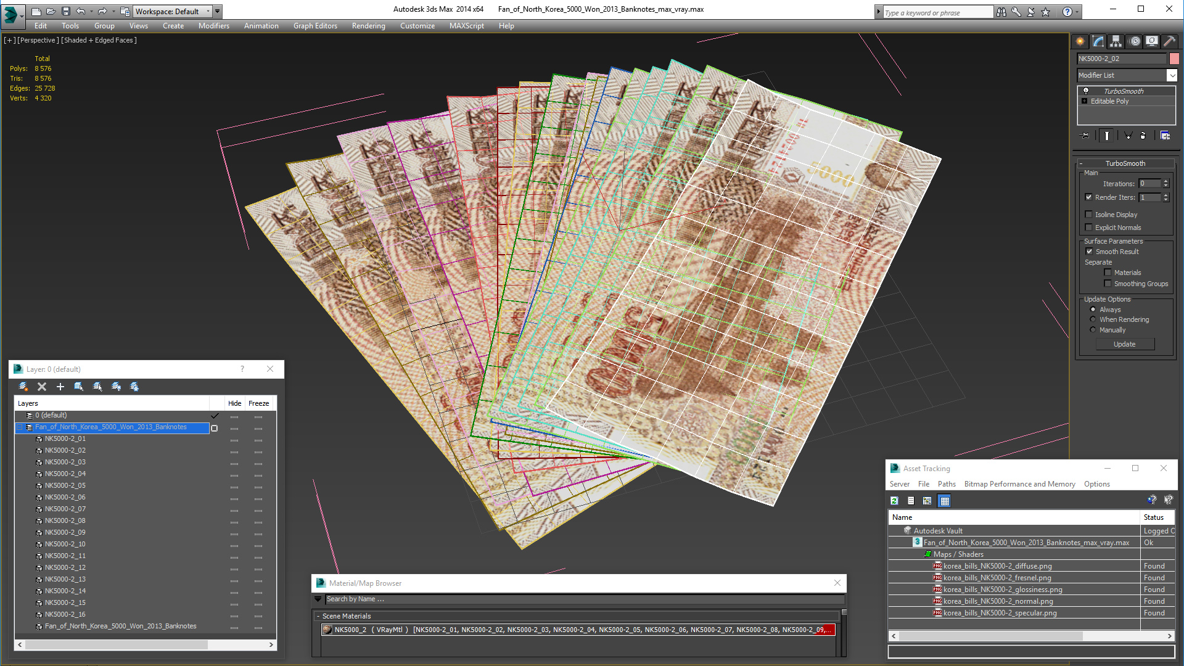This screenshot has height=666, width=1184.
Task: Open the Create command panel tab
Action: [x=1080, y=41]
